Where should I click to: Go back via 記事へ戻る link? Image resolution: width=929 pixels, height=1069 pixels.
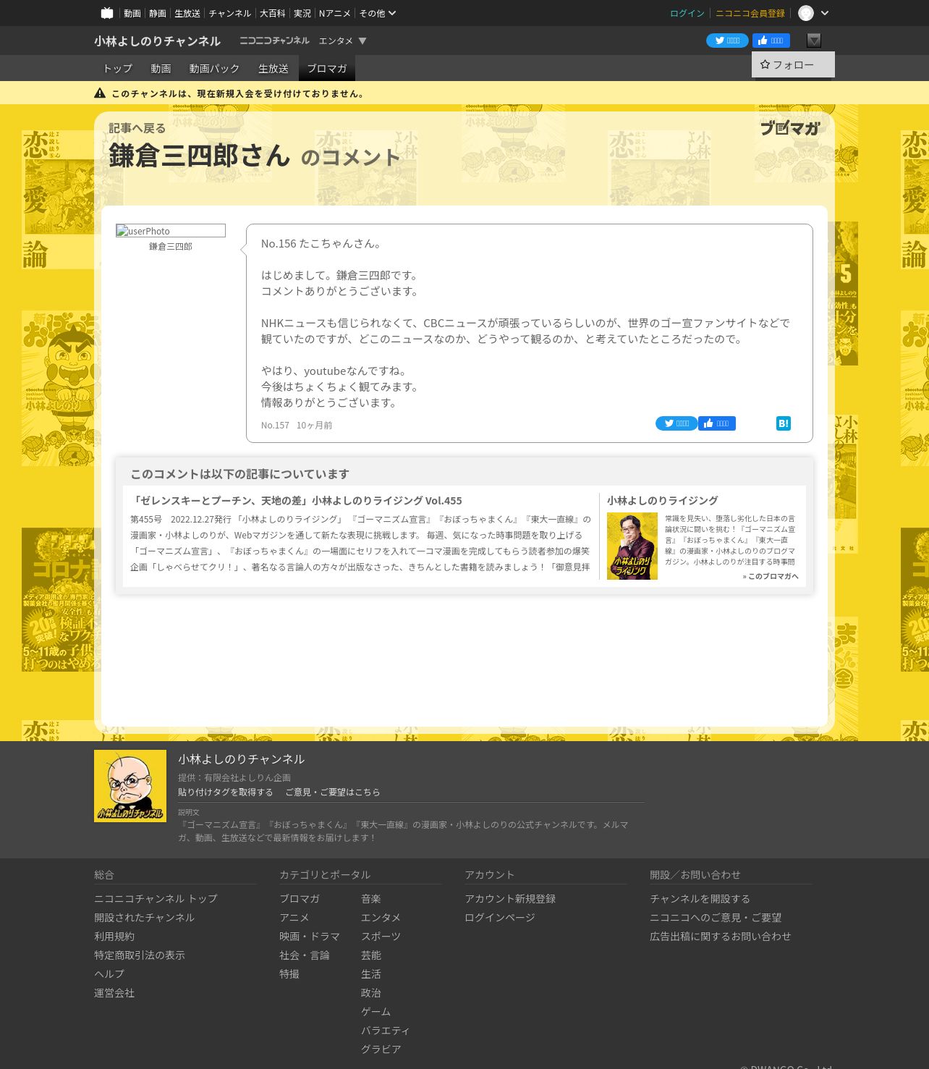coord(137,128)
